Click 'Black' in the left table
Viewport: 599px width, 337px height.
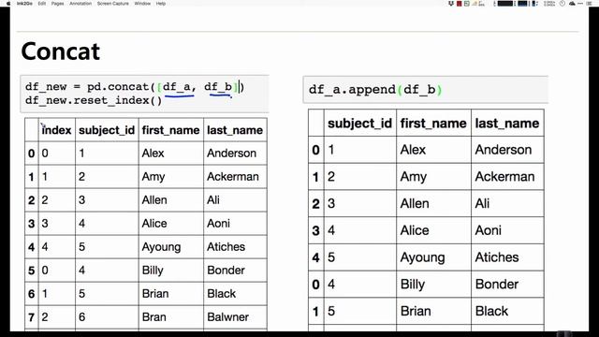(221, 293)
